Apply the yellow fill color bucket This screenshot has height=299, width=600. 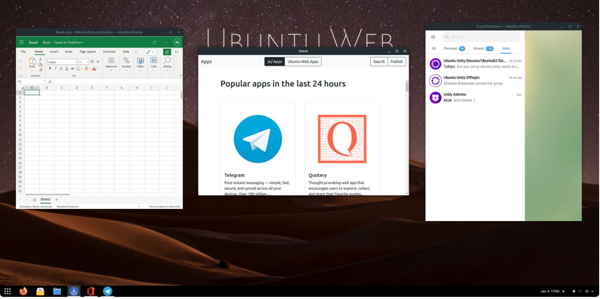pyautogui.click(x=86, y=68)
